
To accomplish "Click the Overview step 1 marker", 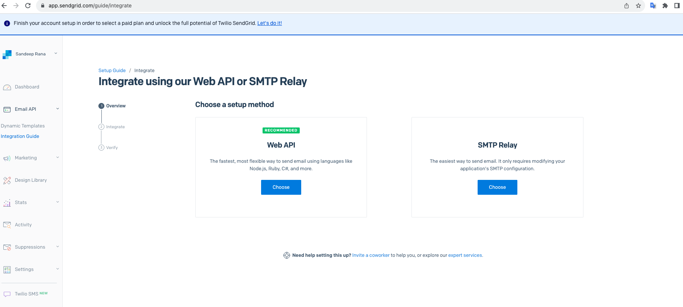I will (x=101, y=106).
